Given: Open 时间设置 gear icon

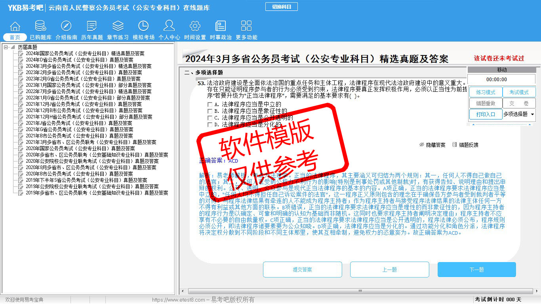Looking at the screenshot, I should click(195, 27).
